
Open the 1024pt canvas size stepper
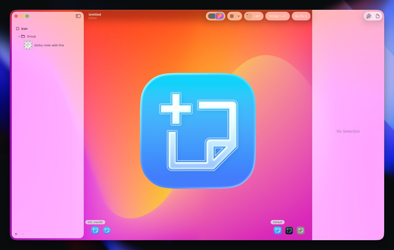(x=277, y=16)
